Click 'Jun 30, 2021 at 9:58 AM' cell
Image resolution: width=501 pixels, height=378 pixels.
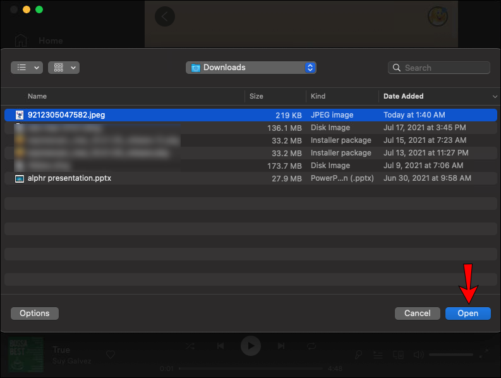tap(427, 178)
